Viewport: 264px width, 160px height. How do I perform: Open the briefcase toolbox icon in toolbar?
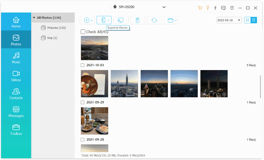(x=171, y=20)
